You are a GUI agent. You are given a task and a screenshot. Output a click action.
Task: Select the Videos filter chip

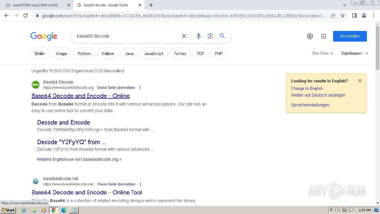pyautogui.click(x=108, y=53)
